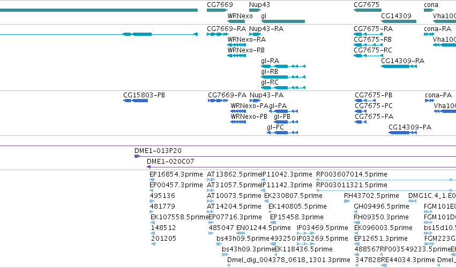This screenshot has height=268, width=456.
Task: Select protein WRNexo-PB
Action: pos(249,117)
